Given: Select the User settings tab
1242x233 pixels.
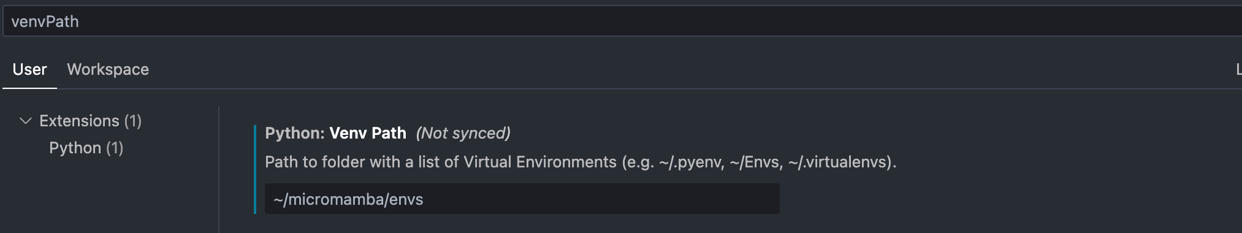Looking at the screenshot, I should [29, 69].
